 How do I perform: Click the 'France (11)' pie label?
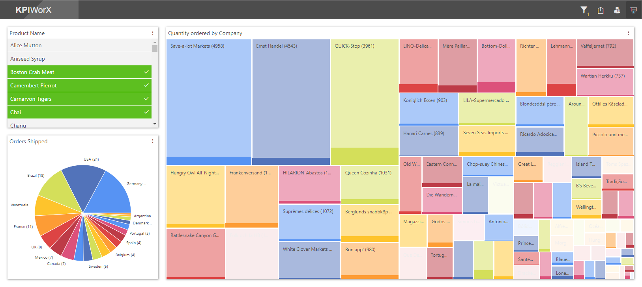[x=23, y=227]
